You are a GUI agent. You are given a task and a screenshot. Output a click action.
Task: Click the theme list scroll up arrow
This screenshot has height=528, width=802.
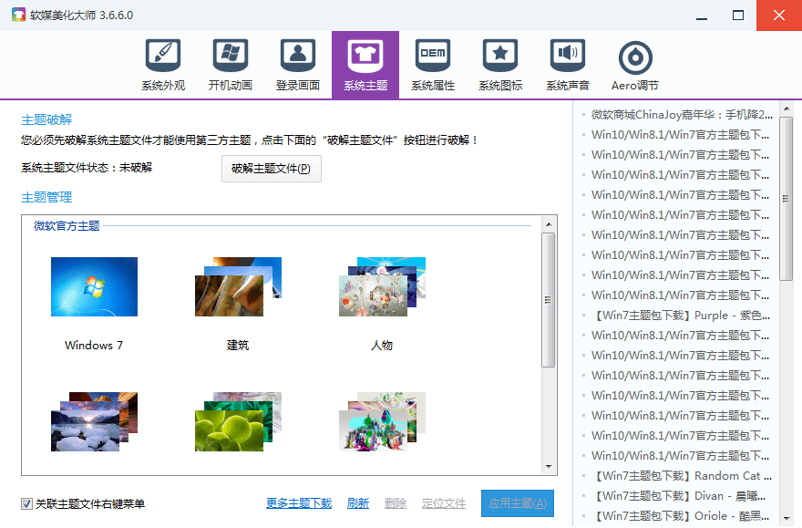click(x=549, y=223)
